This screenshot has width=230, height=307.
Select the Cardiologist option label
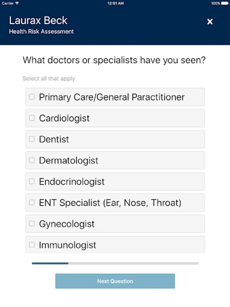tap(64, 118)
